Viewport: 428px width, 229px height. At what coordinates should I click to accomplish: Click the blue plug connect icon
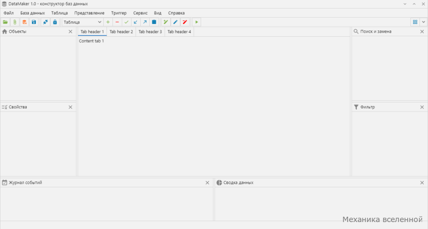[x=45, y=22]
